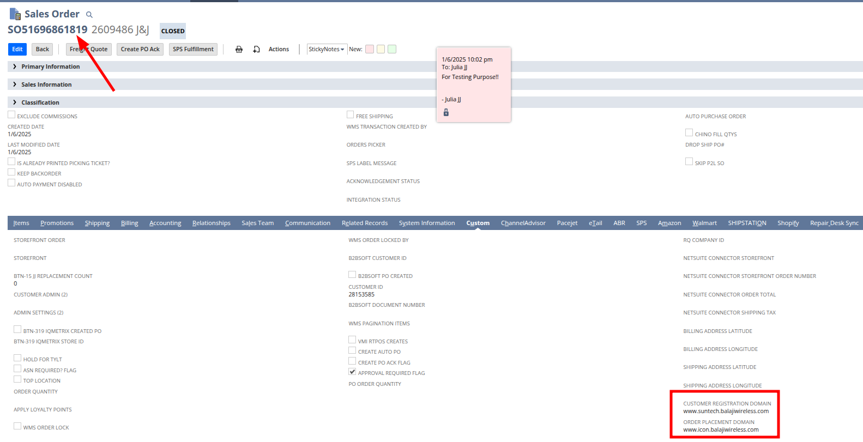Check the Exclude Commissions checkbox
Viewport: 863px width, 442px height.
click(x=11, y=115)
